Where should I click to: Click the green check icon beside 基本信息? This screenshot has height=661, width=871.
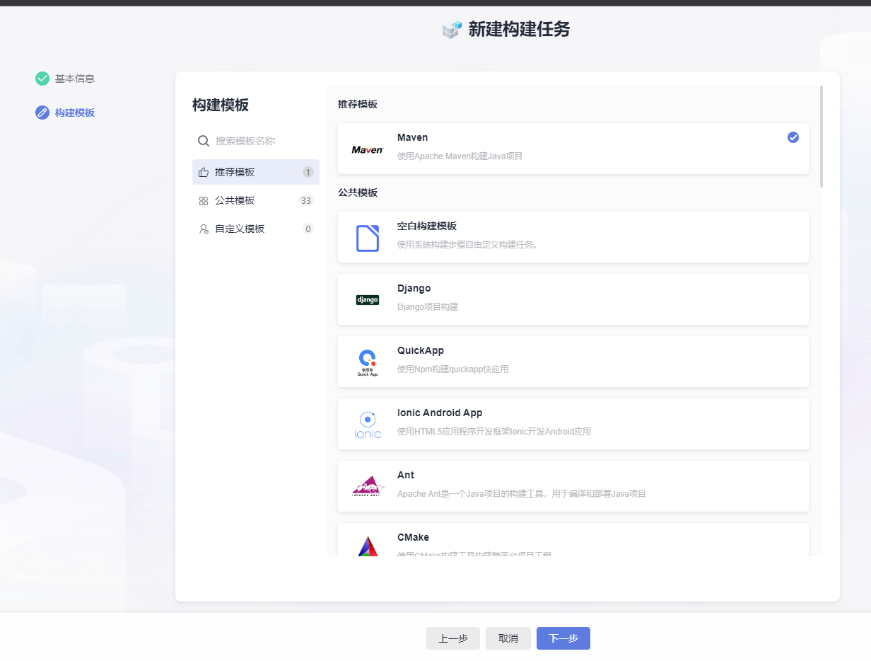[x=42, y=79]
